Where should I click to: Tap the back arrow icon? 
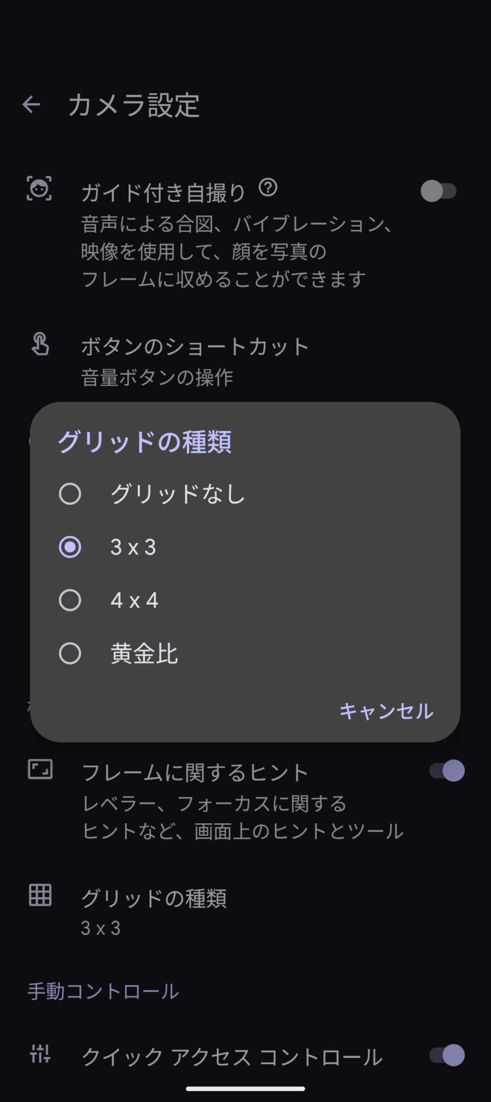tap(32, 104)
